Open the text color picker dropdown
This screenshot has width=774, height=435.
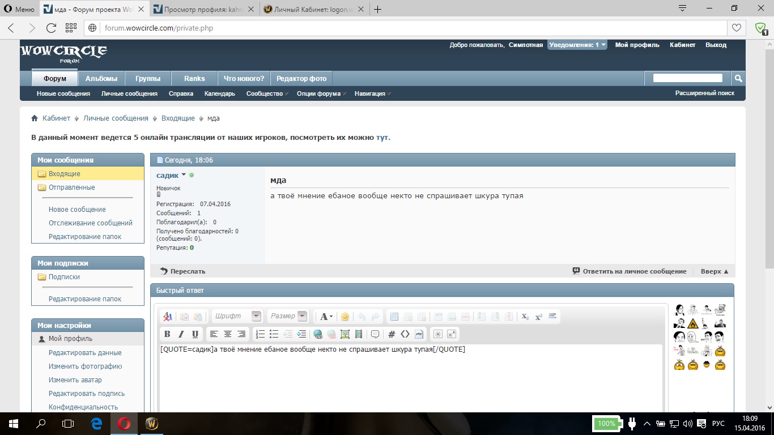click(326, 317)
